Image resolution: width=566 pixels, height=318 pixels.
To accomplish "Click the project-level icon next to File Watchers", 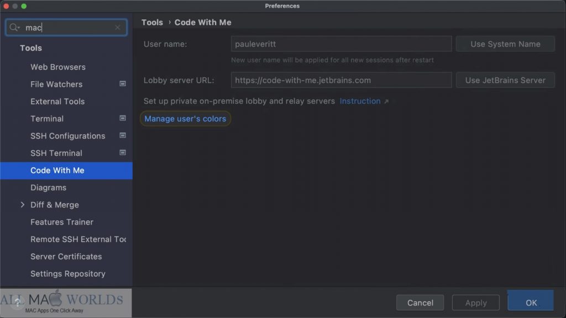I will [123, 84].
